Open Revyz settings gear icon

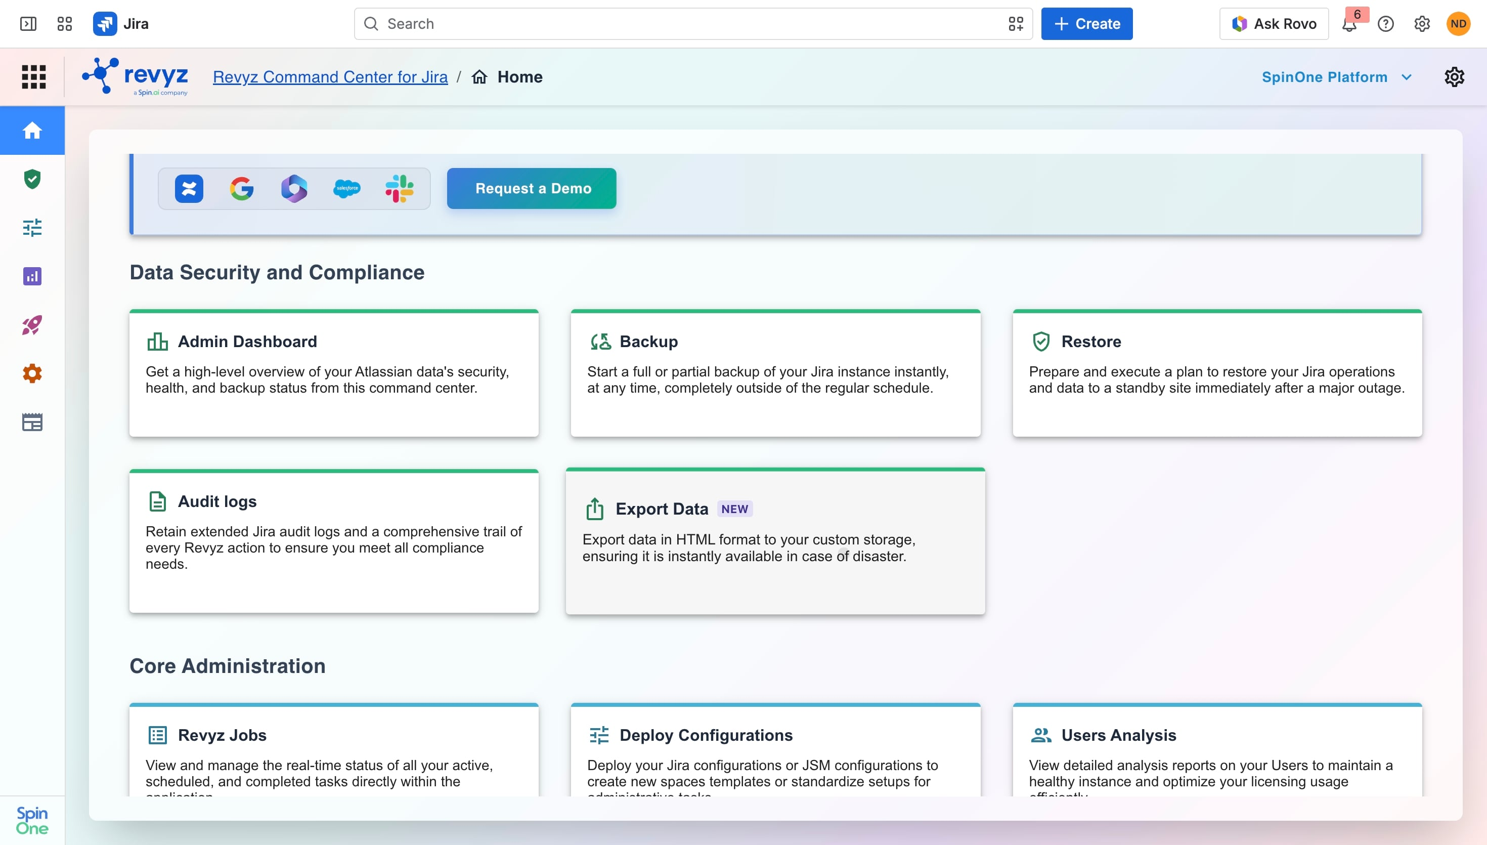pos(1455,76)
